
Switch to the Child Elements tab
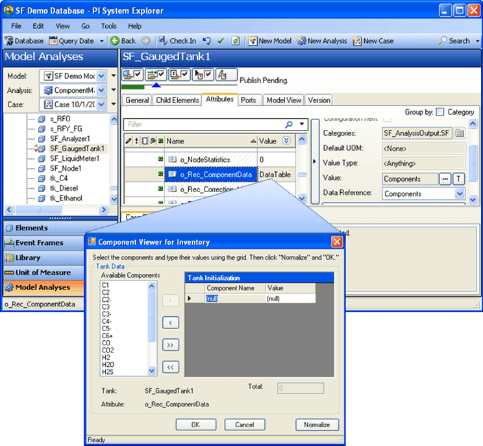pos(177,101)
